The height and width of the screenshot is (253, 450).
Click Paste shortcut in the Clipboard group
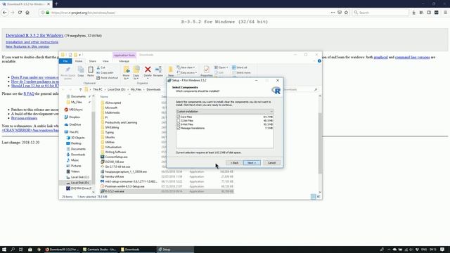tap(107, 78)
